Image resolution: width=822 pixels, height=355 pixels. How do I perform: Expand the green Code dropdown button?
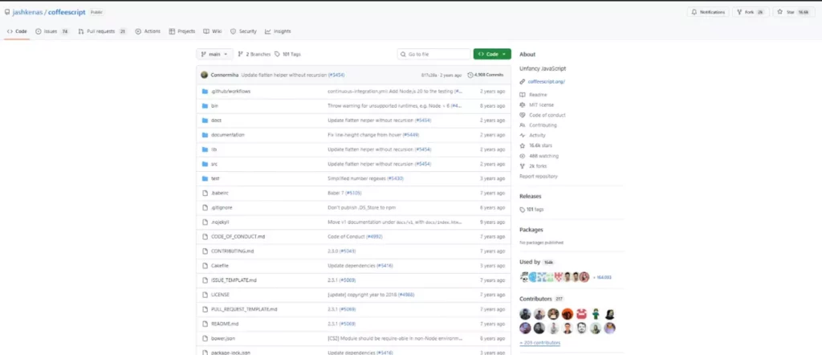[x=491, y=54]
